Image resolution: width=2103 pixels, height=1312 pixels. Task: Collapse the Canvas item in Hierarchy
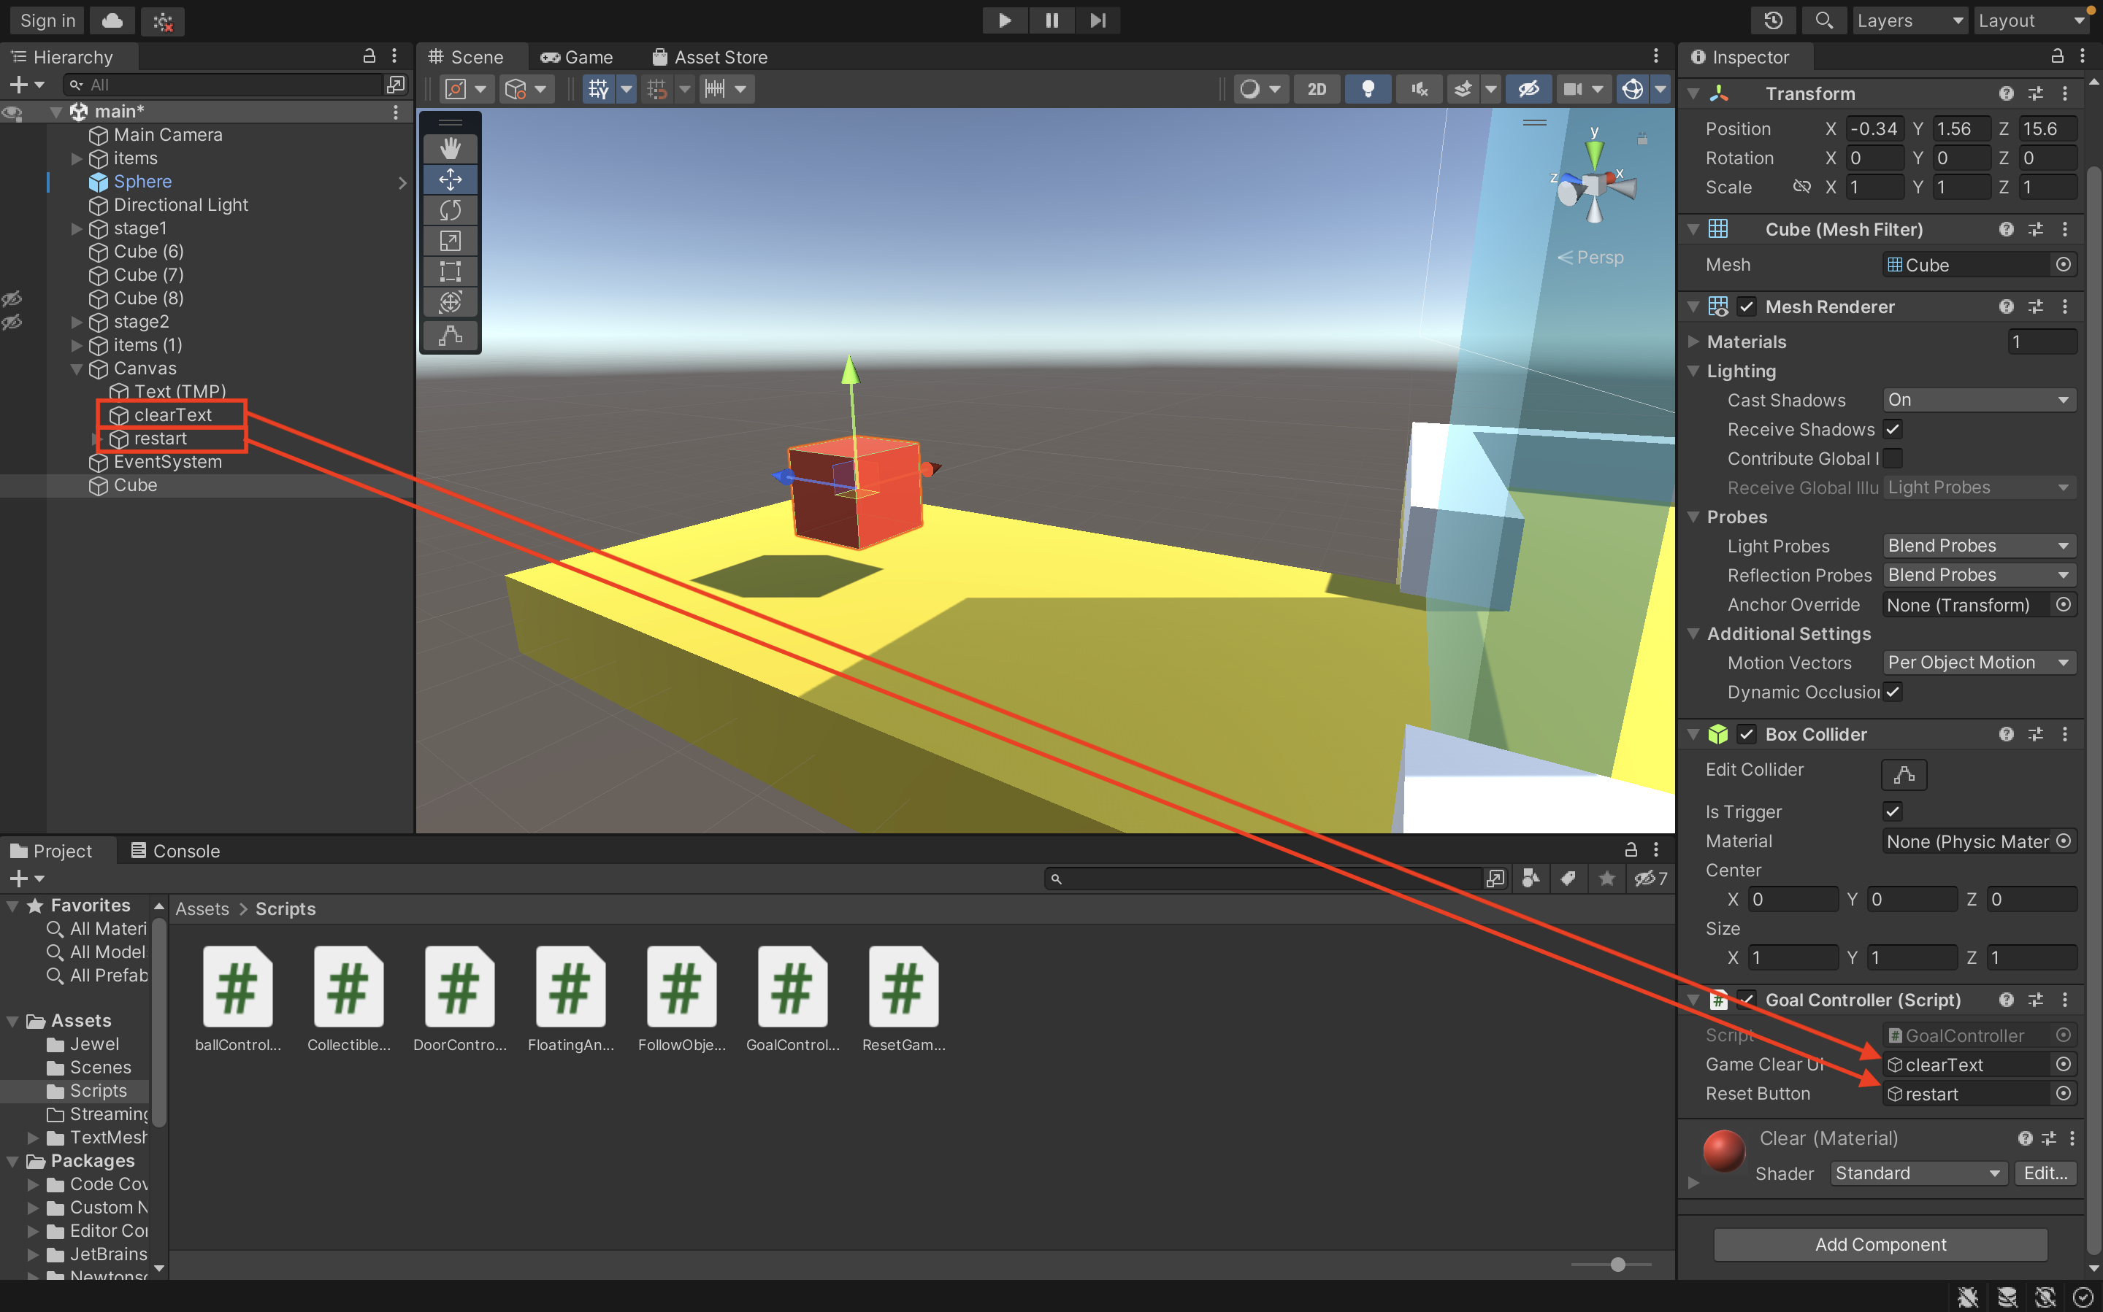pyautogui.click(x=78, y=368)
